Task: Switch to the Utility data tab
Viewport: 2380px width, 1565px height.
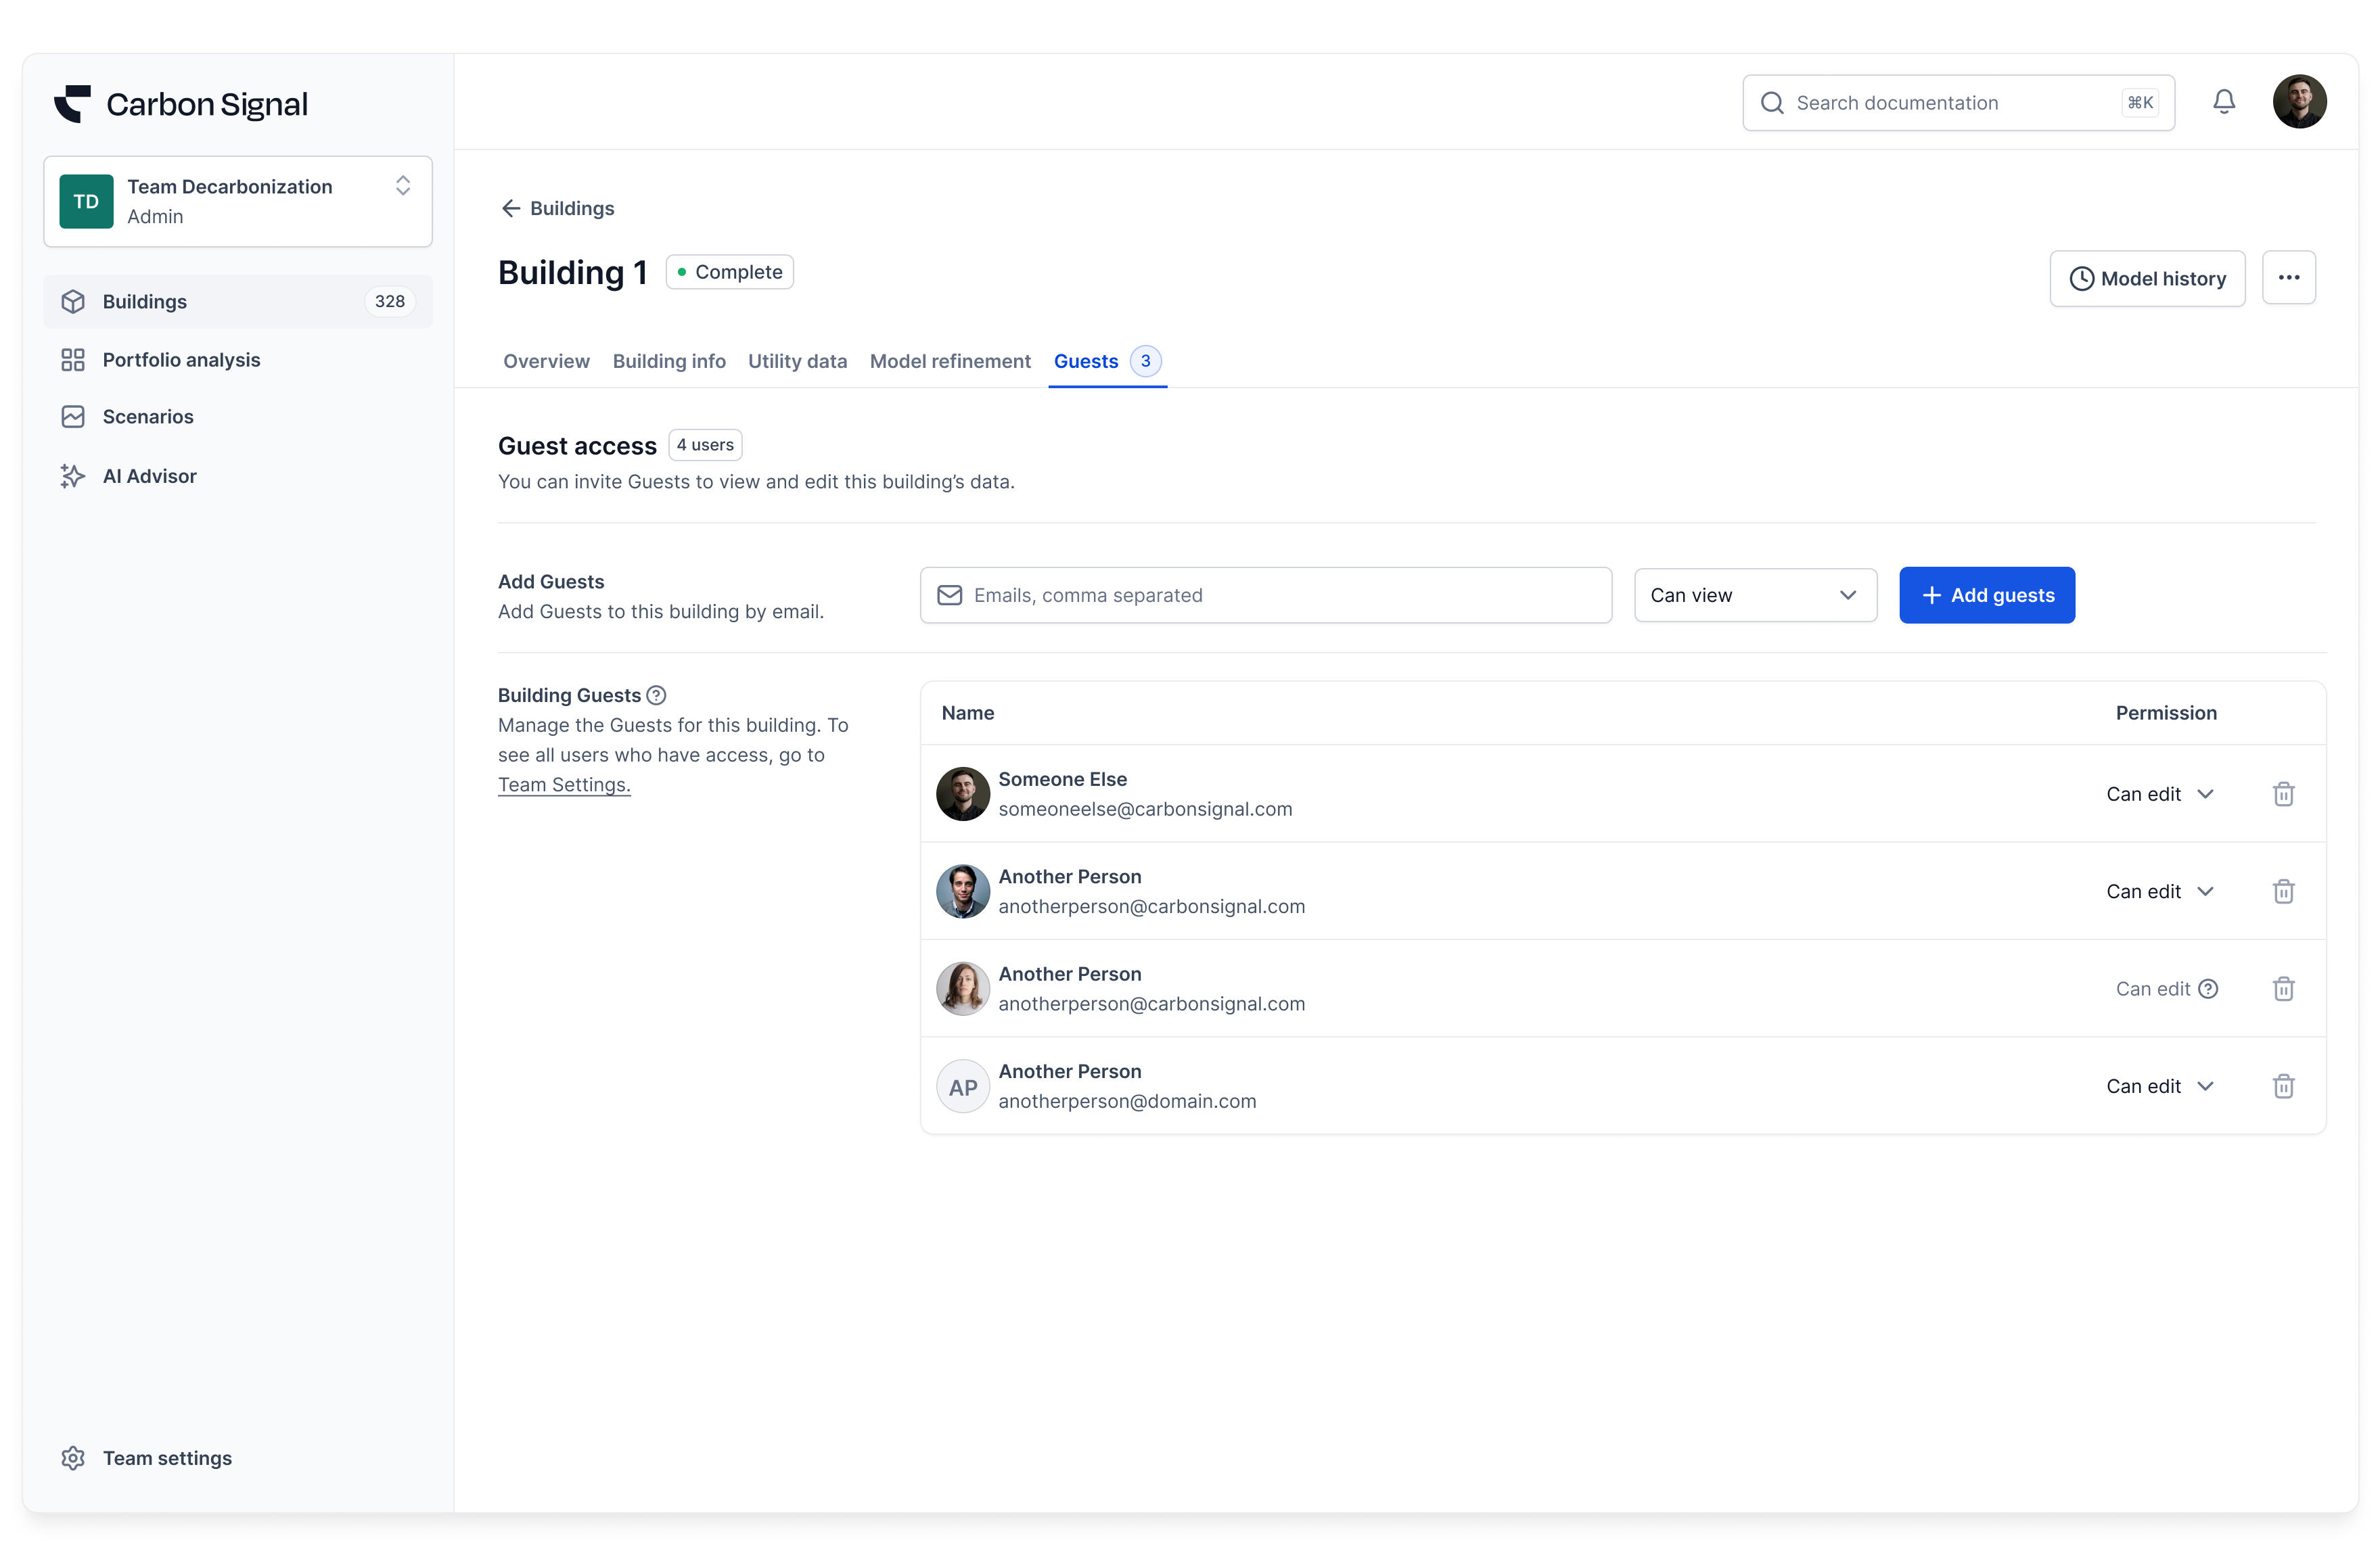Action: (x=797, y=361)
